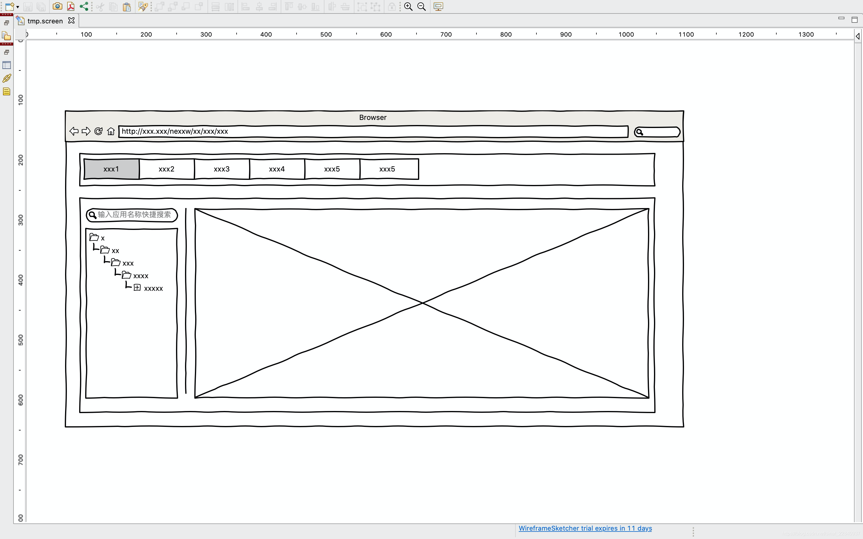
Task: Open the project explorer folder icon in sidebar
Action: pos(6,36)
